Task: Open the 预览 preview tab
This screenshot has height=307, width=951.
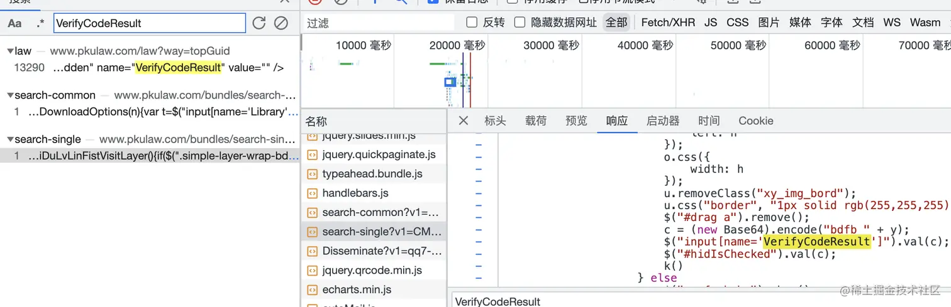Action: [x=576, y=121]
